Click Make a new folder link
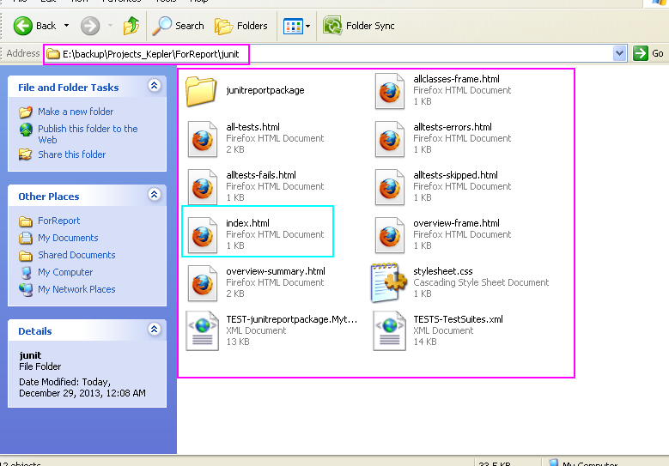The width and height of the screenshot is (669, 466). pos(76,112)
